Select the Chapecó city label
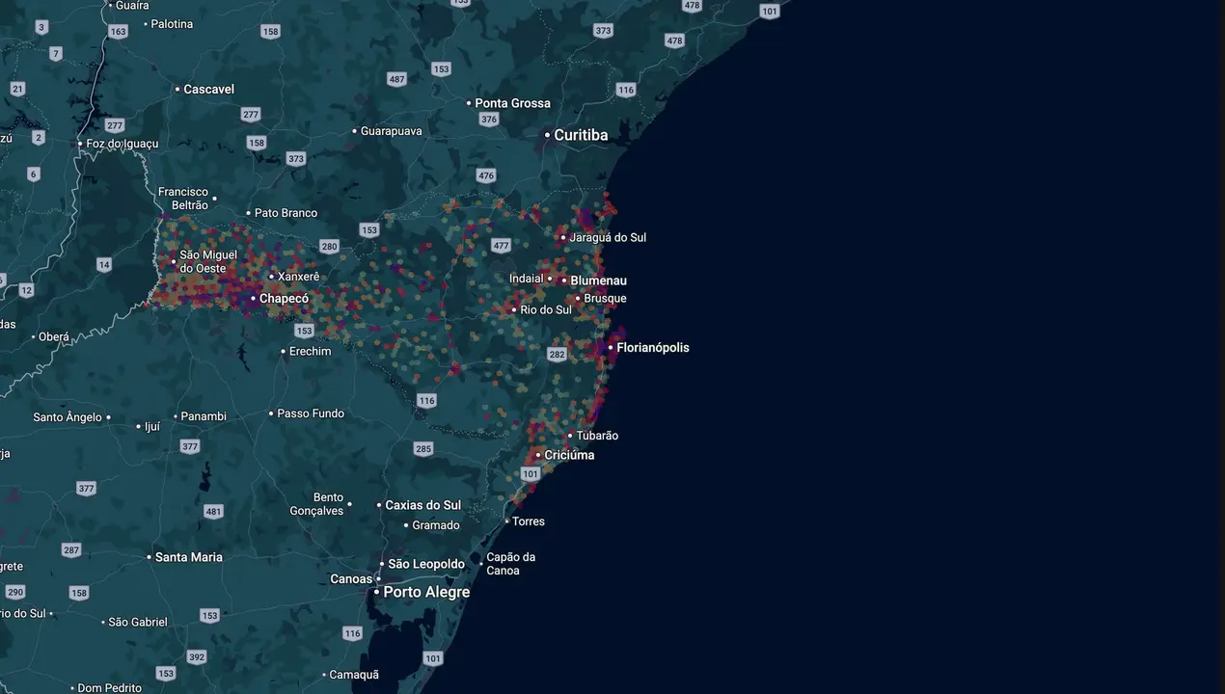The height and width of the screenshot is (694, 1225). (284, 299)
